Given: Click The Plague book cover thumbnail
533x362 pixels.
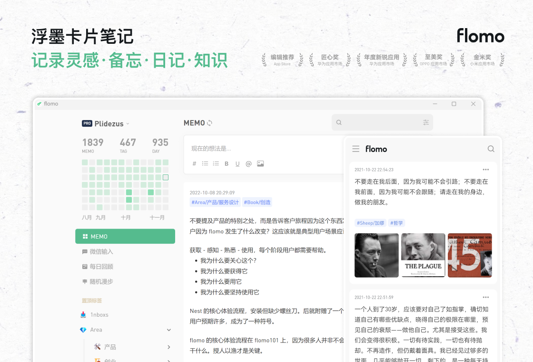Looking at the screenshot, I should tap(423, 255).
